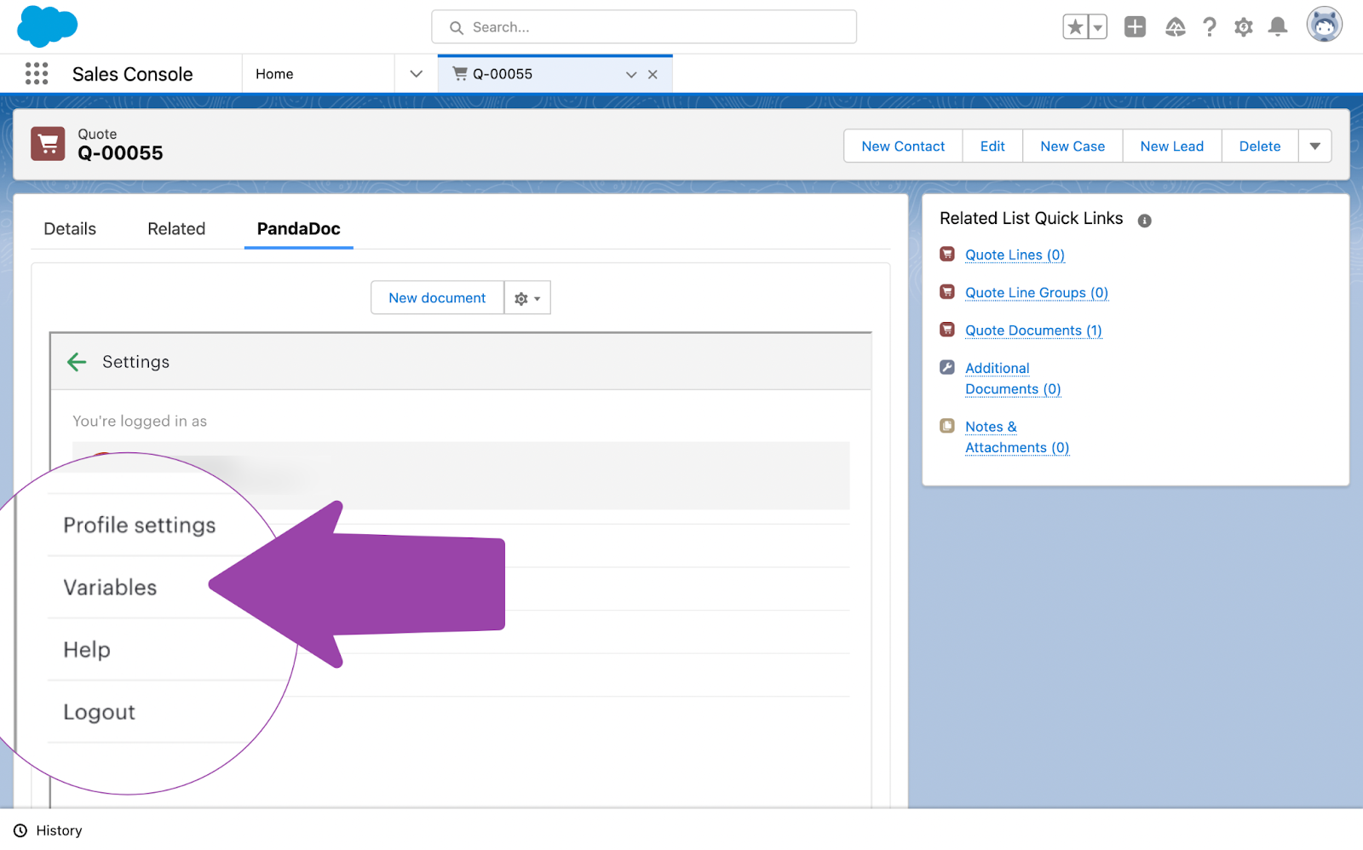Open the Quote Line Groups (0) link
The height and width of the screenshot is (850, 1363).
click(x=1037, y=292)
